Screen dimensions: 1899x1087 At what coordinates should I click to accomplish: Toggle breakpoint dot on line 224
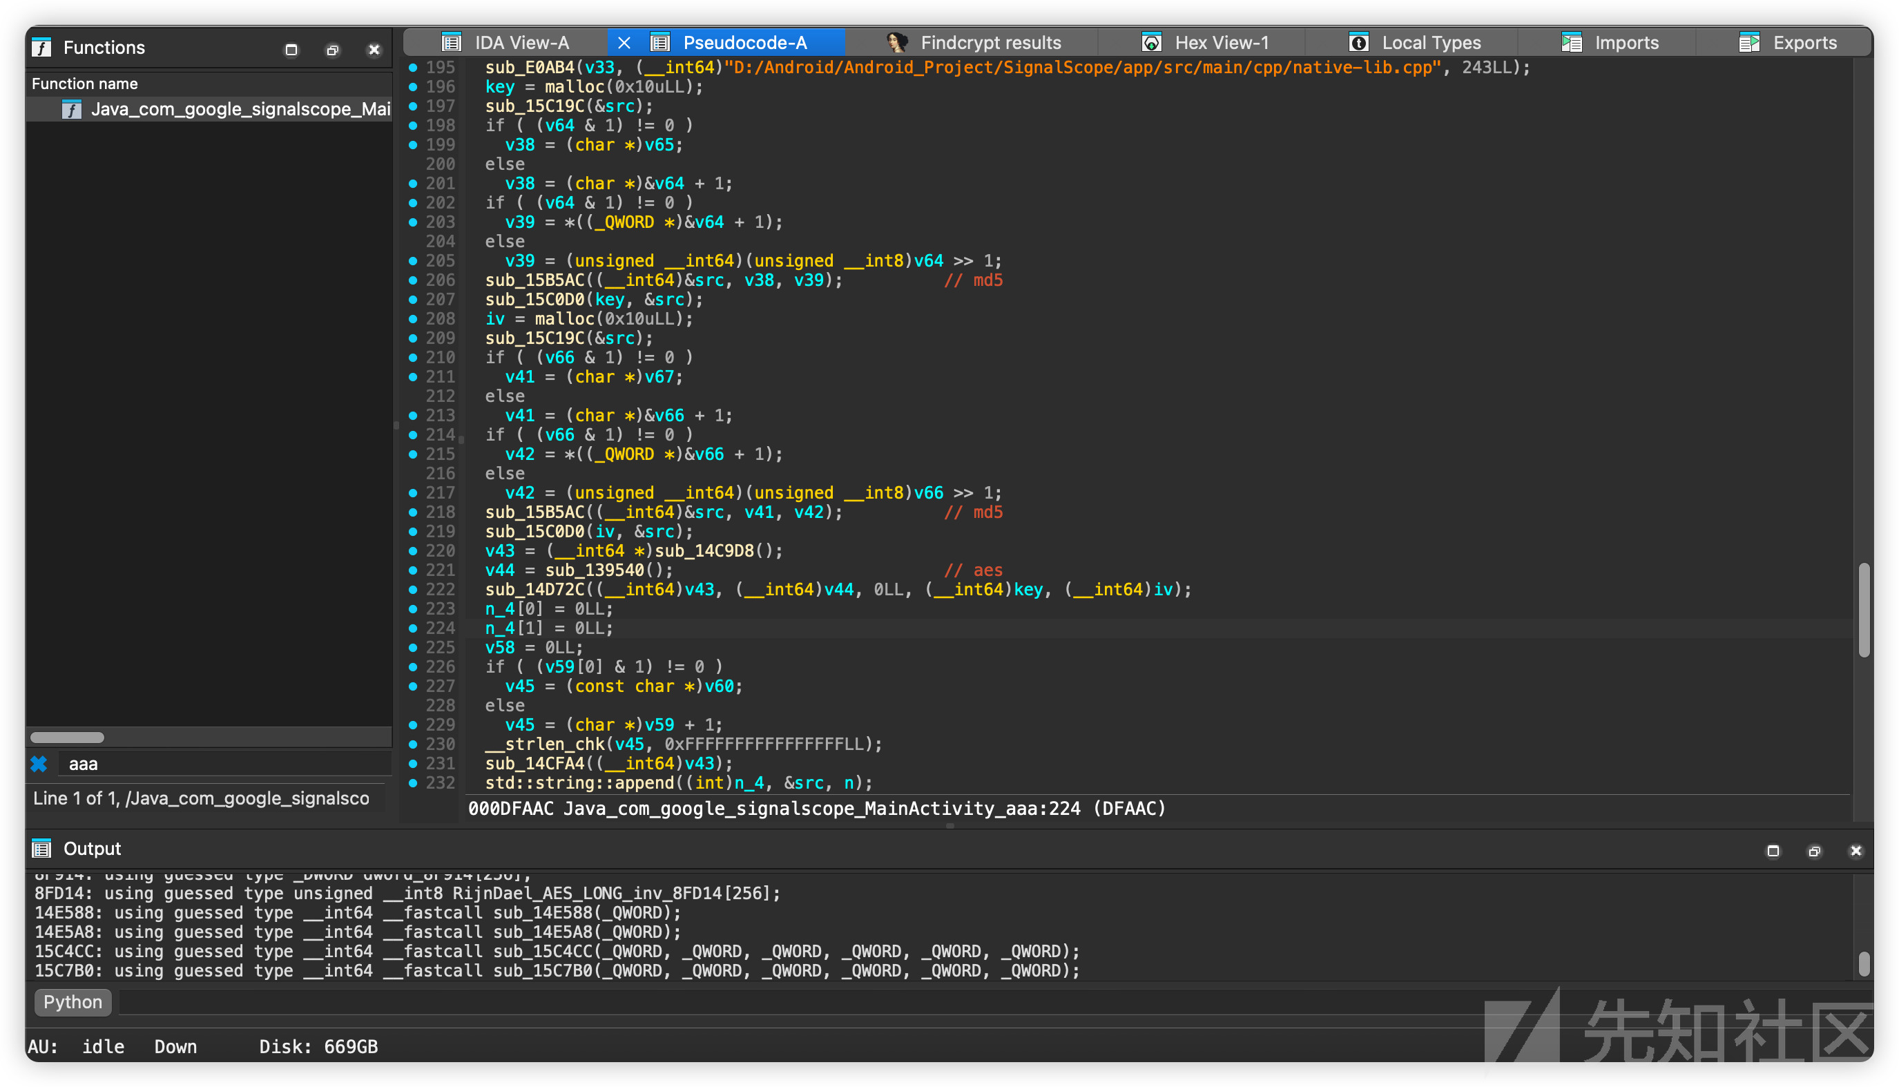[413, 628]
